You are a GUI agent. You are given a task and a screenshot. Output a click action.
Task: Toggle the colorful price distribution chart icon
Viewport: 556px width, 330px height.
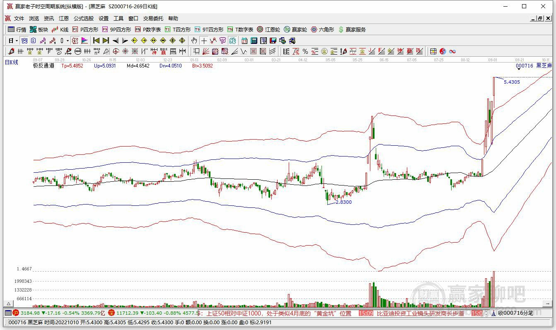tap(84, 41)
